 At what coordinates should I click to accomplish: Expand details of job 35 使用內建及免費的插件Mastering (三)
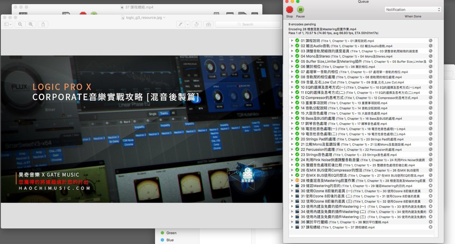pos(292,217)
